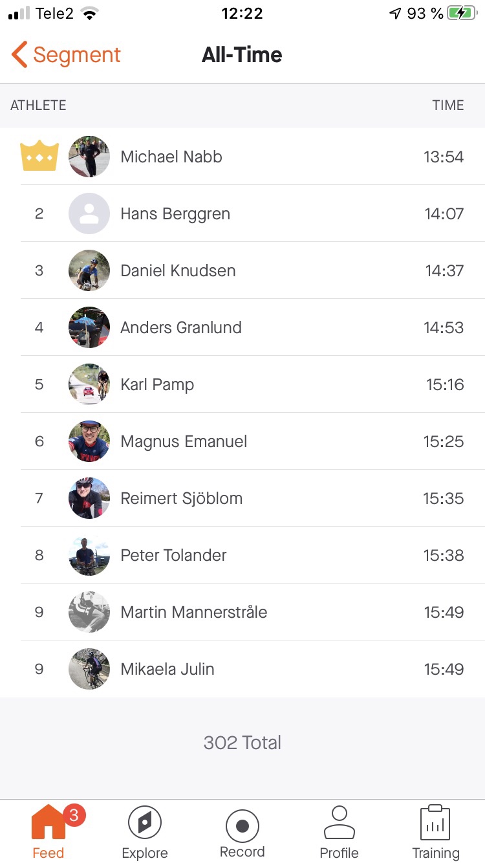Go to the Profile tab
485x863 pixels.
pos(339,832)
